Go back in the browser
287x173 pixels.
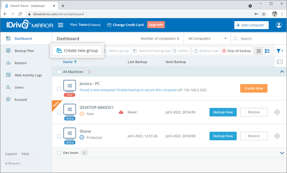tap(5, 14)
